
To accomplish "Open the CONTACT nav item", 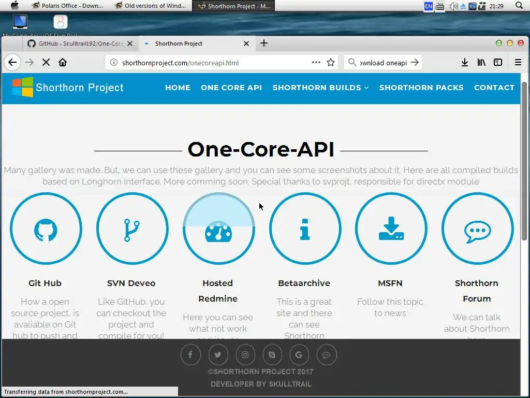I will click(x=494, y=87).
